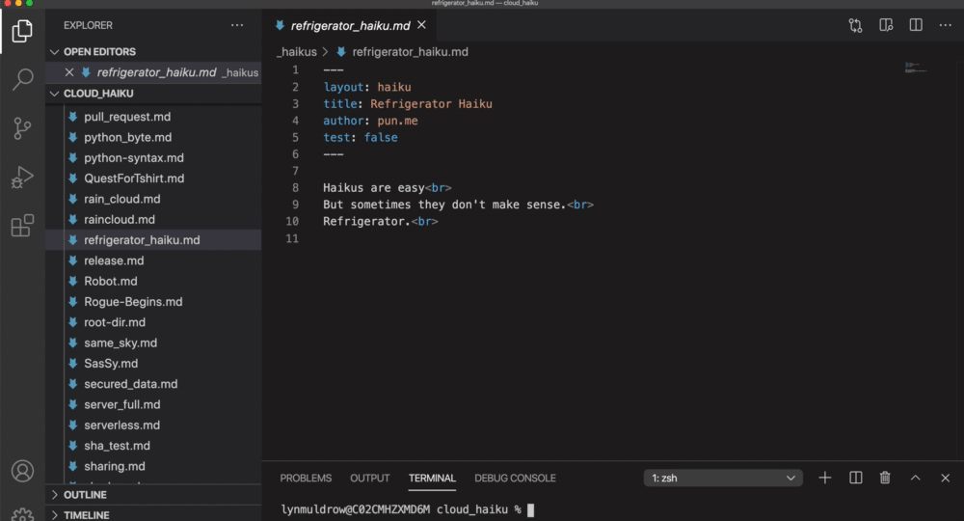This screenshot has height=521, width=964.
Task: Open the Source Control view
Action: tap(22, 128)
